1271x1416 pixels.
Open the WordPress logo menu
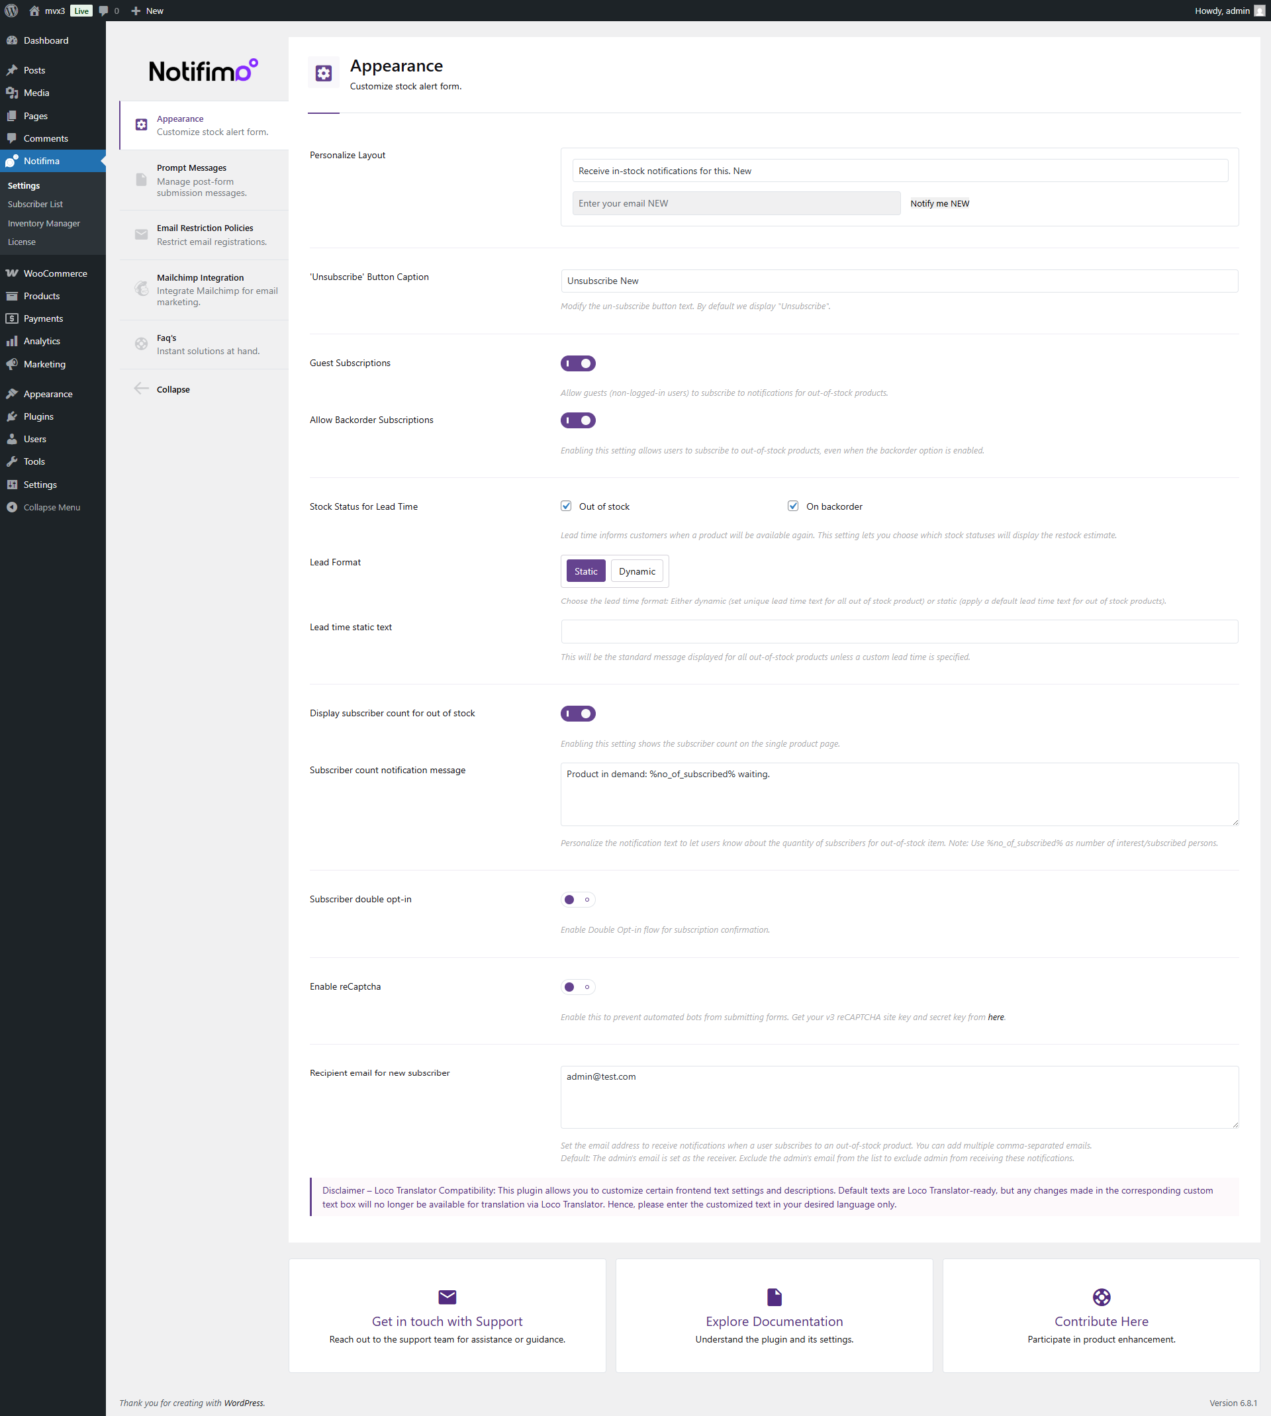12,11
